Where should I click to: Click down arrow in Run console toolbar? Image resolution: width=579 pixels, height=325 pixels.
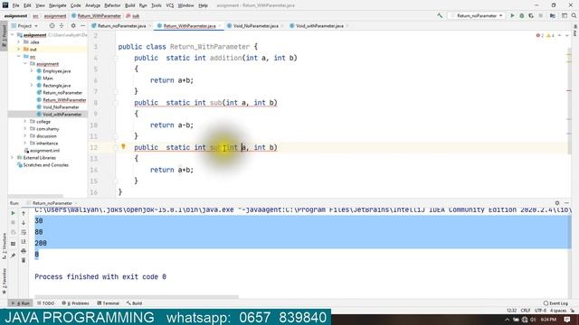[24, 223]
